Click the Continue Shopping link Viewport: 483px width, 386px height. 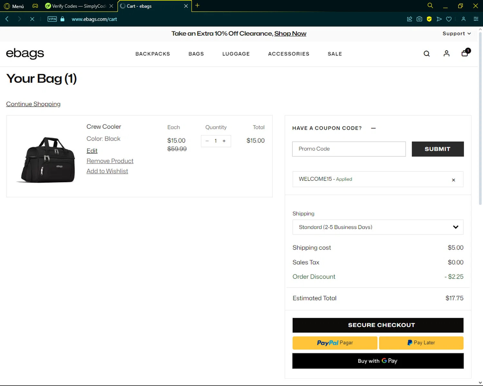(33, 104)
